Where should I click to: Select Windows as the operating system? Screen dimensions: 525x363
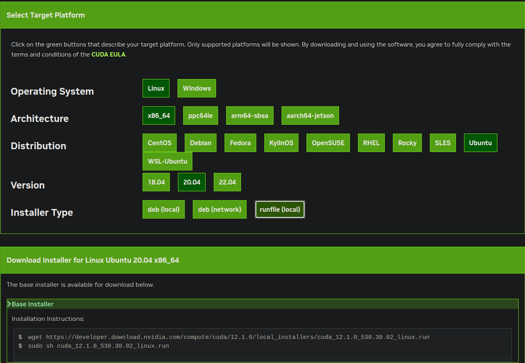[196, 88]
